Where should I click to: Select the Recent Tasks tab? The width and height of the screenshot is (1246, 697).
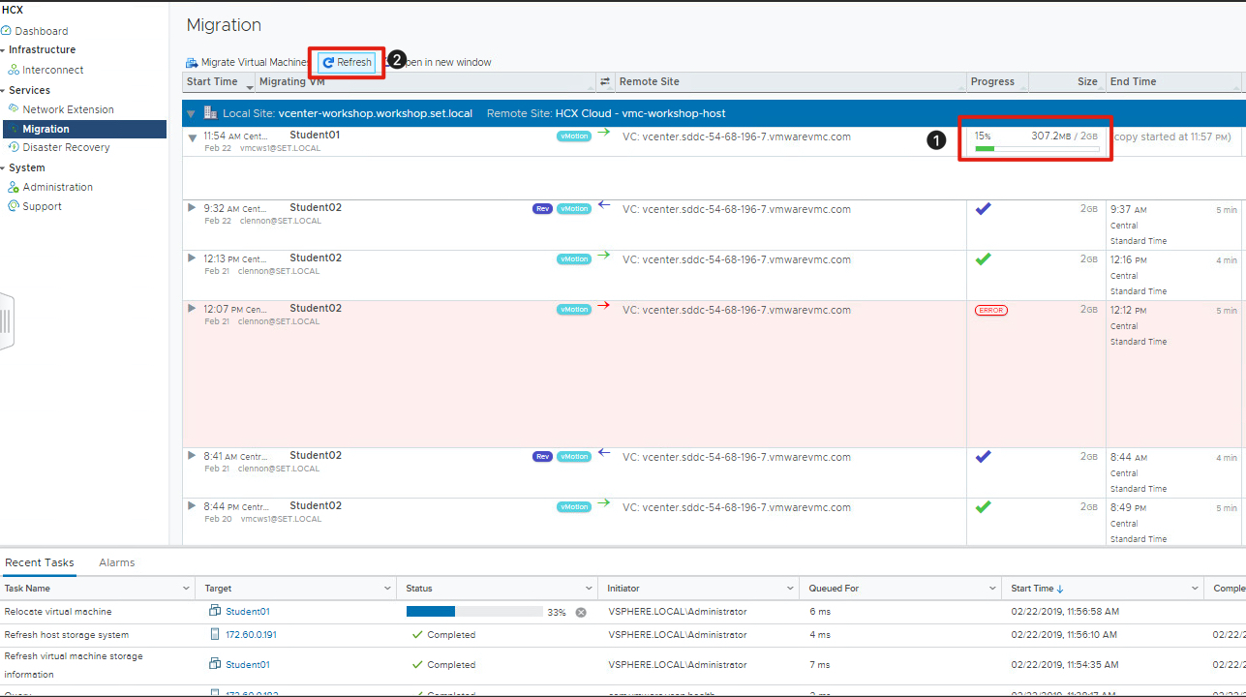point(39,562)
